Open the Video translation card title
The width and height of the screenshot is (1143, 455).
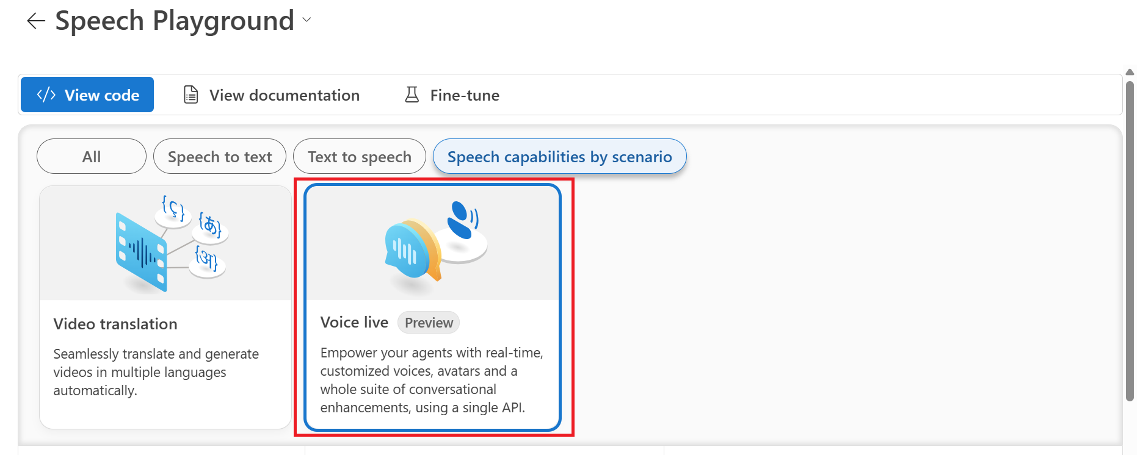(115, 324)
